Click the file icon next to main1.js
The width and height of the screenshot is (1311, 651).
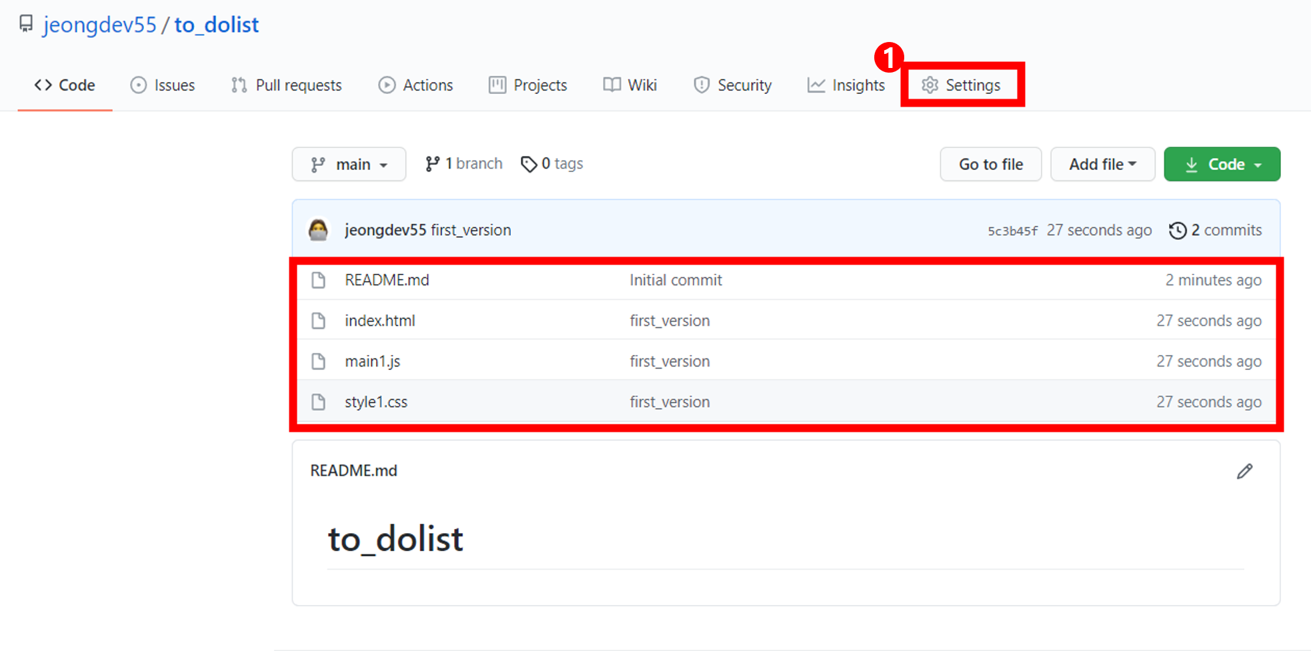(319, 361)
